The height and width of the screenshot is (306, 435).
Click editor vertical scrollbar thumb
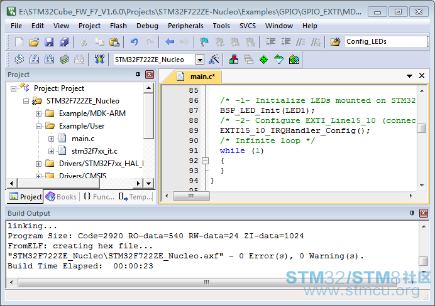point(422,128)
